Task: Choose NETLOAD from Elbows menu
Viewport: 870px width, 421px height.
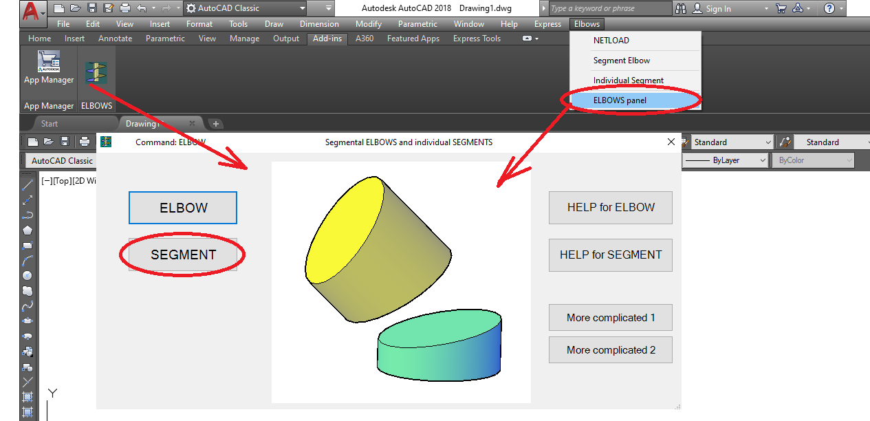Action: click(x=635, y=41)
